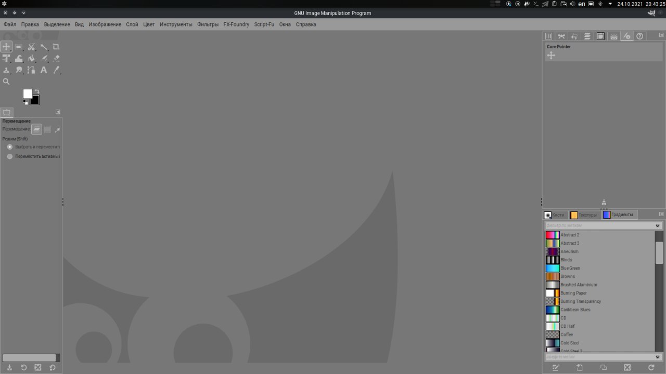
Task: Select the Unified Transform tool
Action: click(x=6, y=58)
